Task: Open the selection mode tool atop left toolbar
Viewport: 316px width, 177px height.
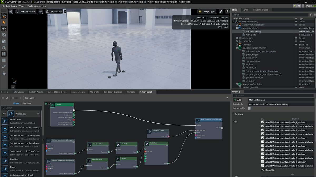Action: pyautogui.click(x=4, y=16)
